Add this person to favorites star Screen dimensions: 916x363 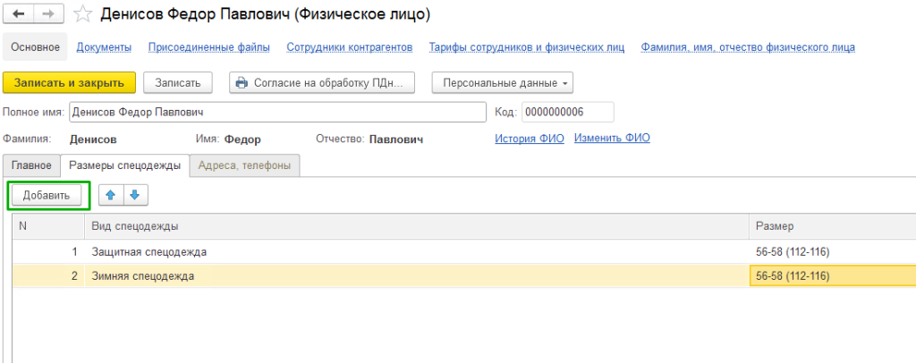tap(82, 15)
